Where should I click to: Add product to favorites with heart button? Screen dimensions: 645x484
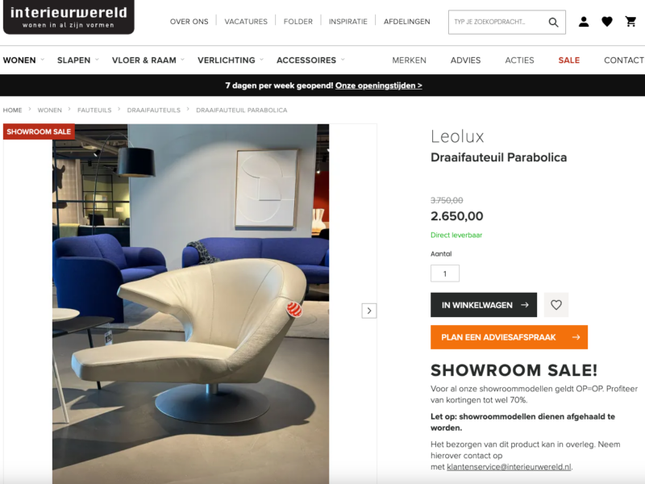coord(556,305)
